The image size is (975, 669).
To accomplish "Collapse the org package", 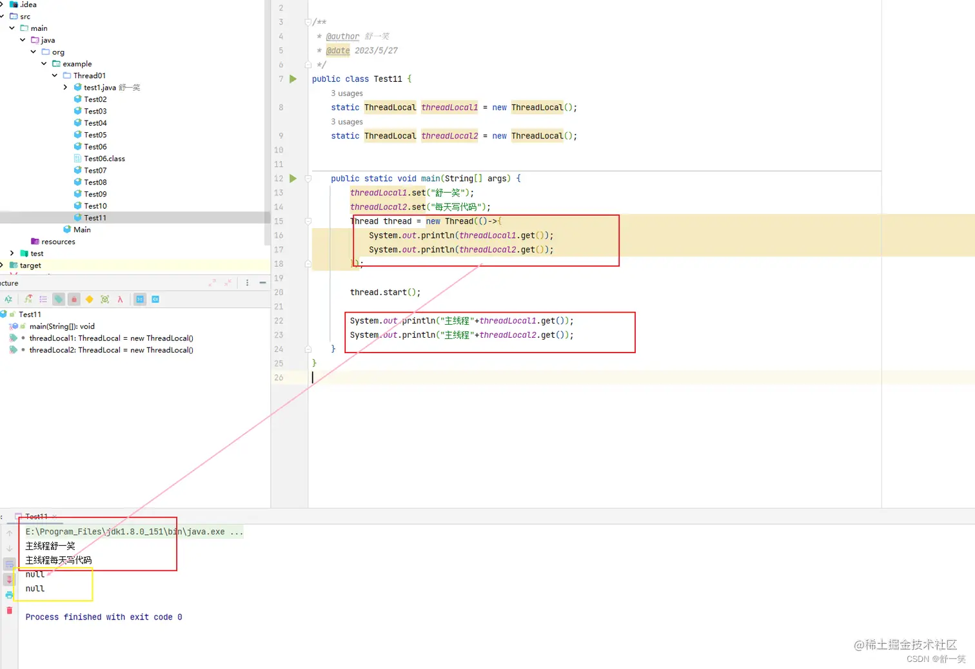I will [x=34, y=52].
